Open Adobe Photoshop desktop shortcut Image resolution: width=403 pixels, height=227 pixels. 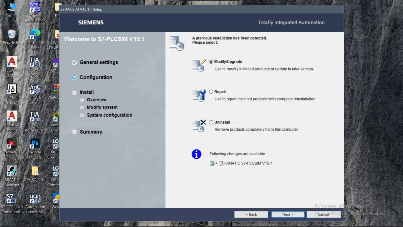[x=35, y=149]
